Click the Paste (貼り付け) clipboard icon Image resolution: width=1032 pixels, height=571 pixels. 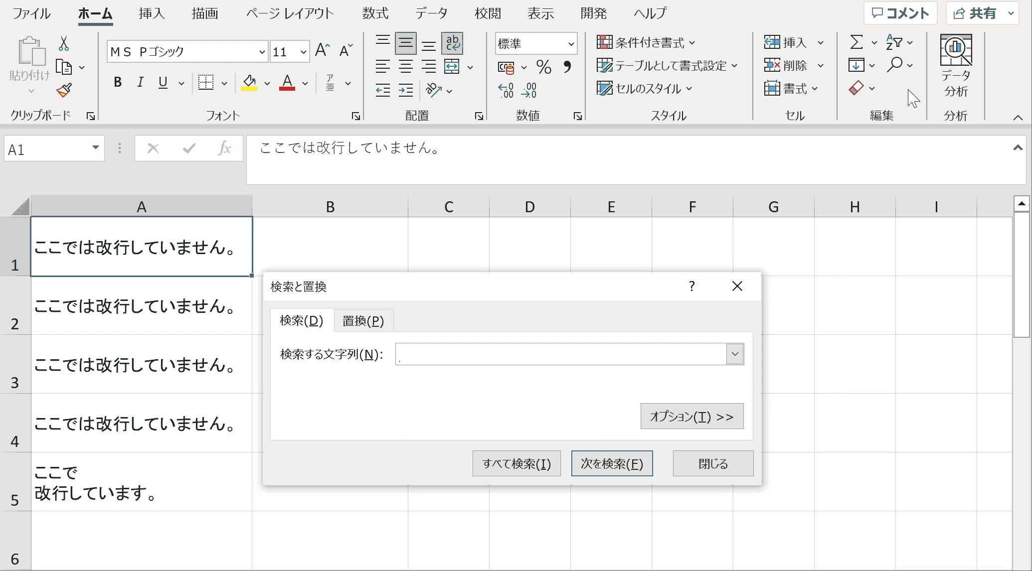[31, 51]
